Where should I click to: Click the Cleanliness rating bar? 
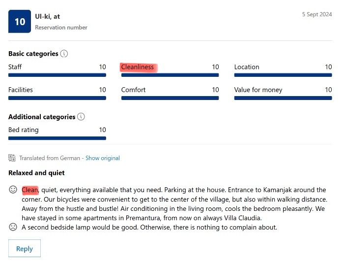pyautogui.click(x=170, y=75)
